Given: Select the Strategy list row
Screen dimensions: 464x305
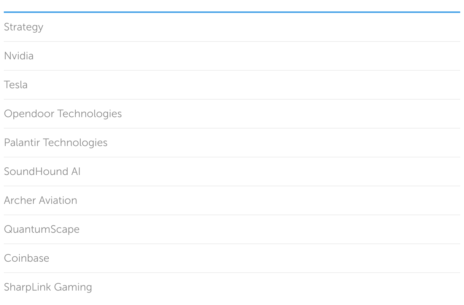Looking at the screenshot, I should [x=232, y=27].
